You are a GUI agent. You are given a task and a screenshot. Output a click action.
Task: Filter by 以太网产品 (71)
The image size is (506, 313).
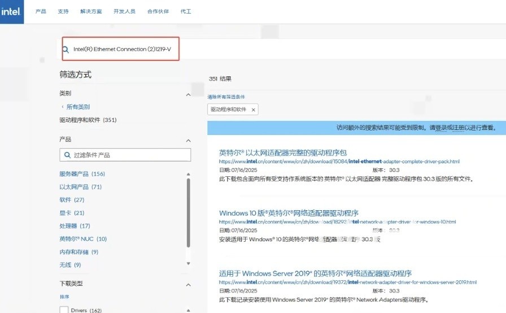80,187
